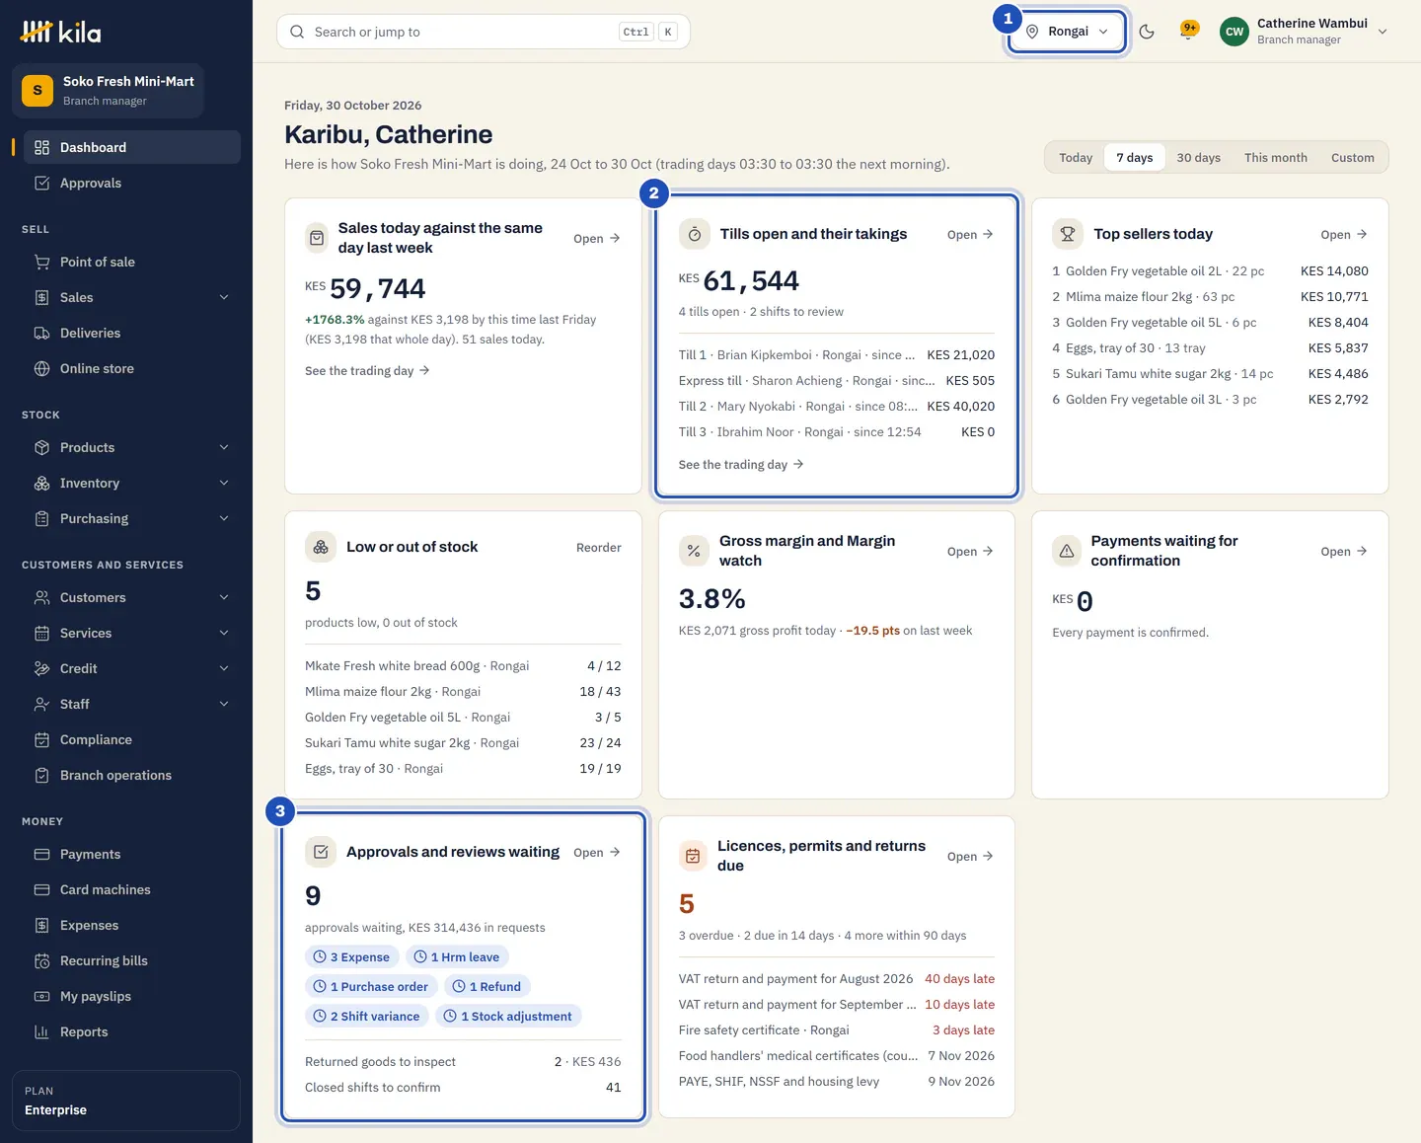Click the Online store globe icon
Screen dimensions: 1421x1143
pos(41,368)
